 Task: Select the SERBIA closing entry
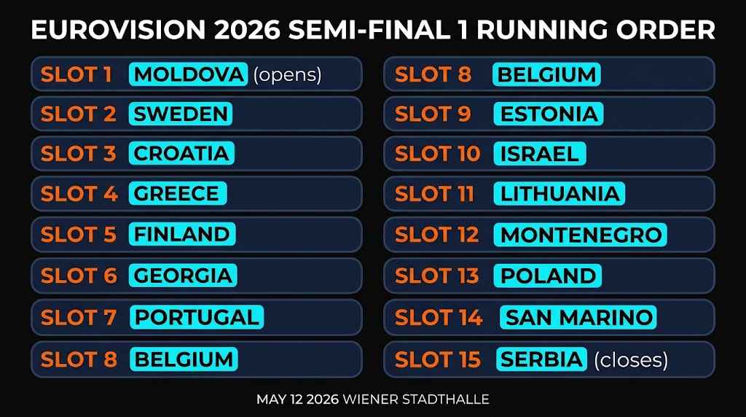coord(541,359)
